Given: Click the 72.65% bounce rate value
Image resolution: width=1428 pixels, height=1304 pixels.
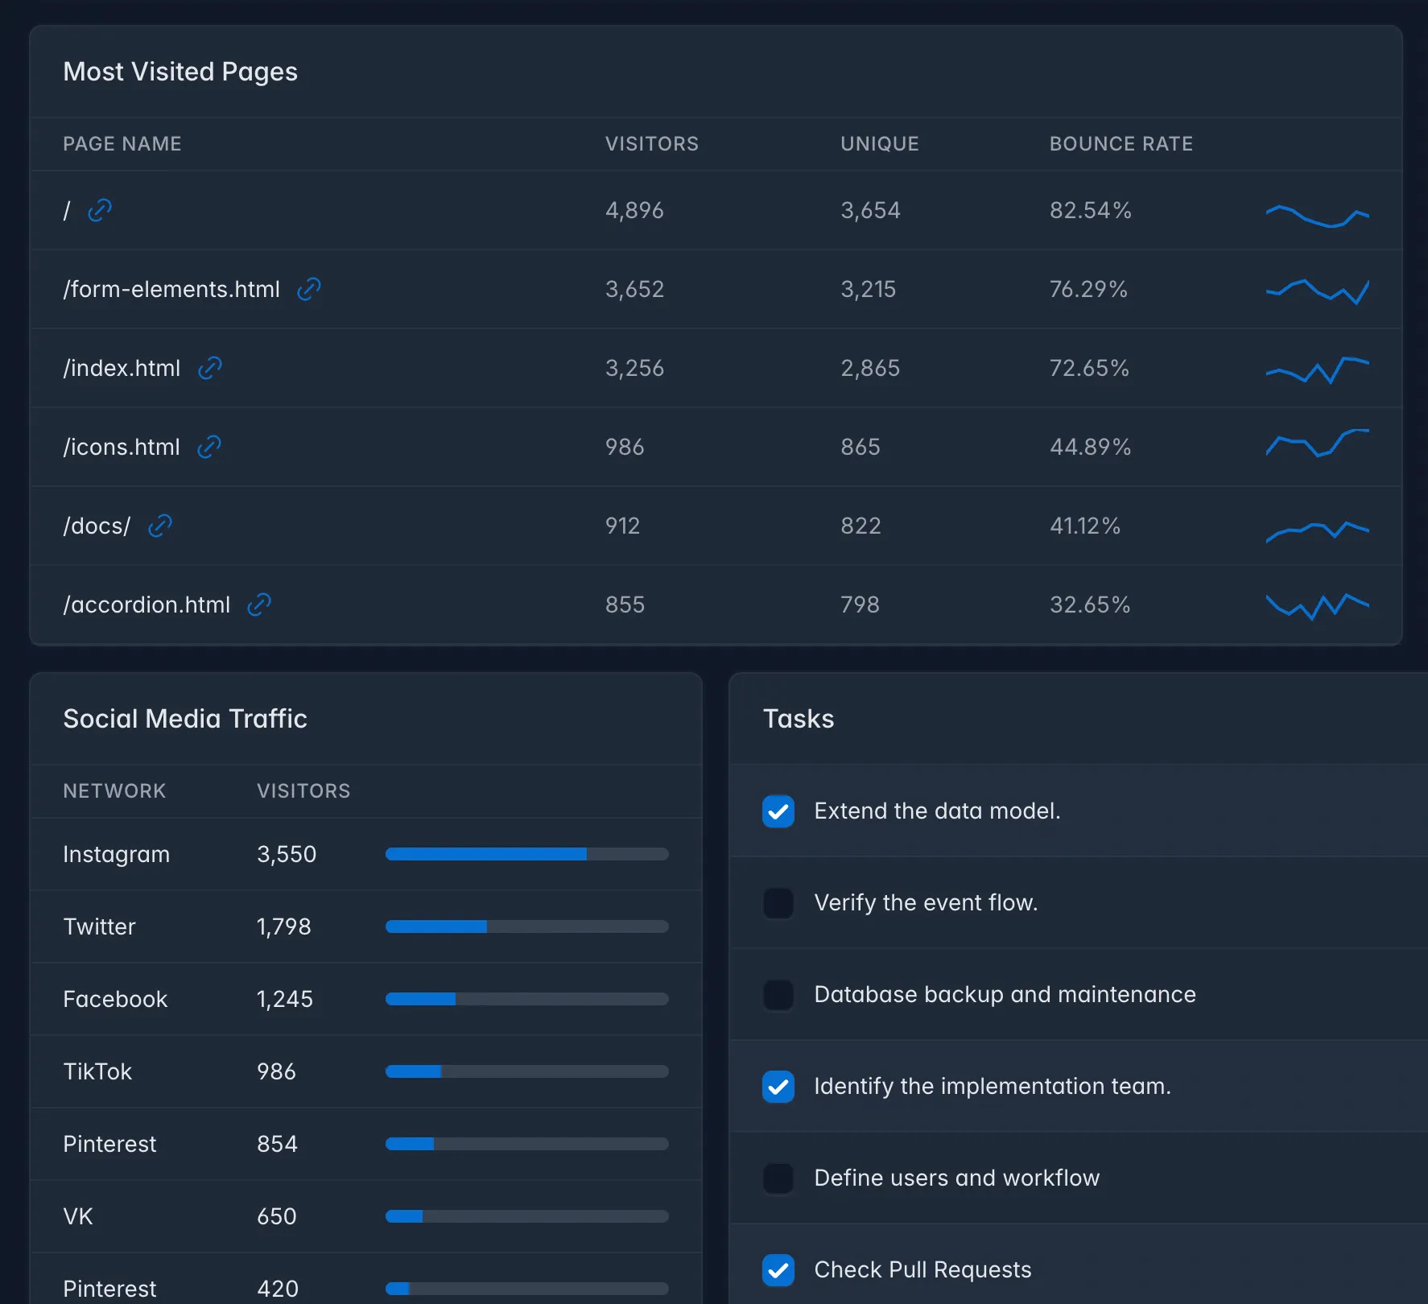Looking at the screenshot, I should coord(1089,368).
